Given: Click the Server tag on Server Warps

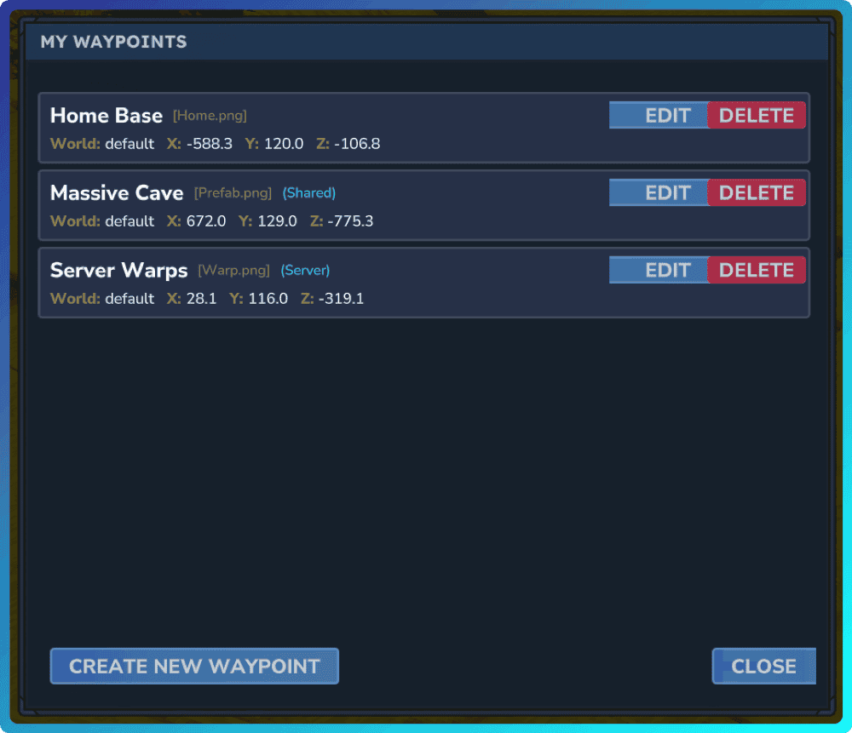Looking at the screenshot, I should coord(305,271).
